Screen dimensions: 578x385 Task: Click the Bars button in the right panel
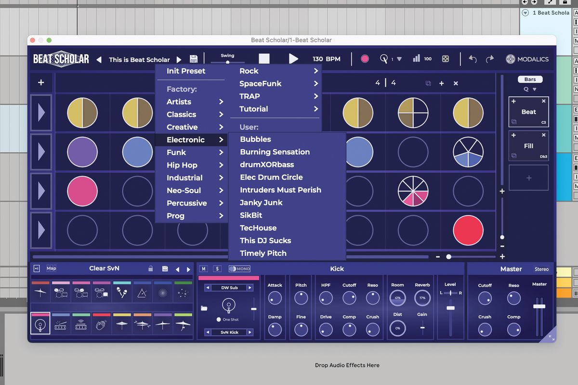tap(529, 79)
